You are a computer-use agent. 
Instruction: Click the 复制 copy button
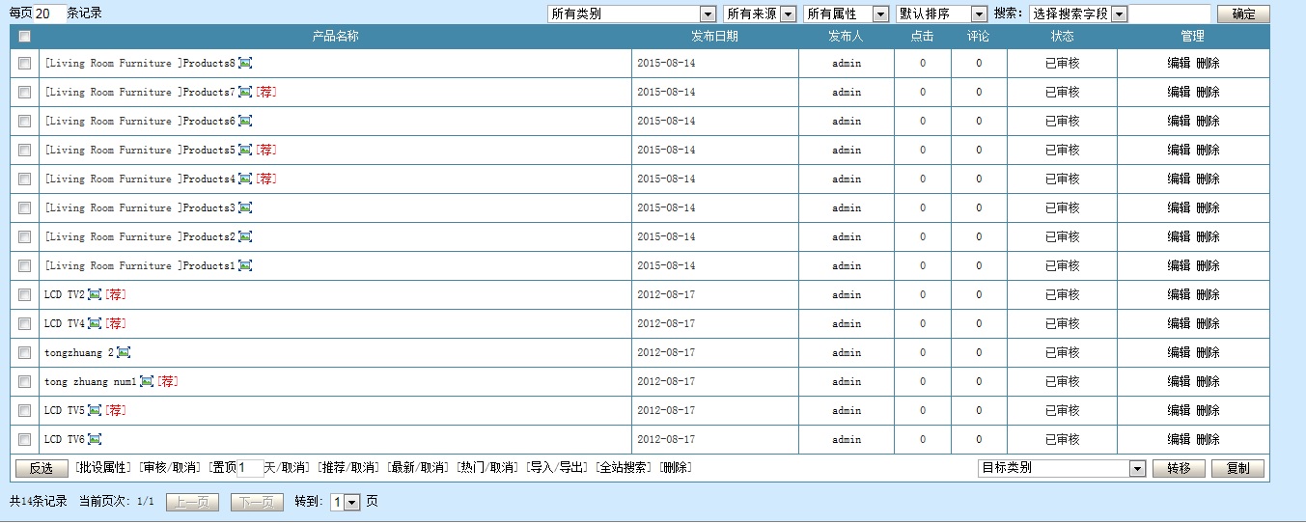(x=1237, y=468)
